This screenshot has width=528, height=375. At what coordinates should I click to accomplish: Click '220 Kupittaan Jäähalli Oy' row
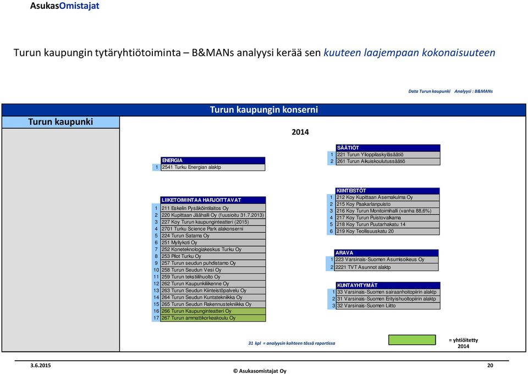(x=213, y=215)
